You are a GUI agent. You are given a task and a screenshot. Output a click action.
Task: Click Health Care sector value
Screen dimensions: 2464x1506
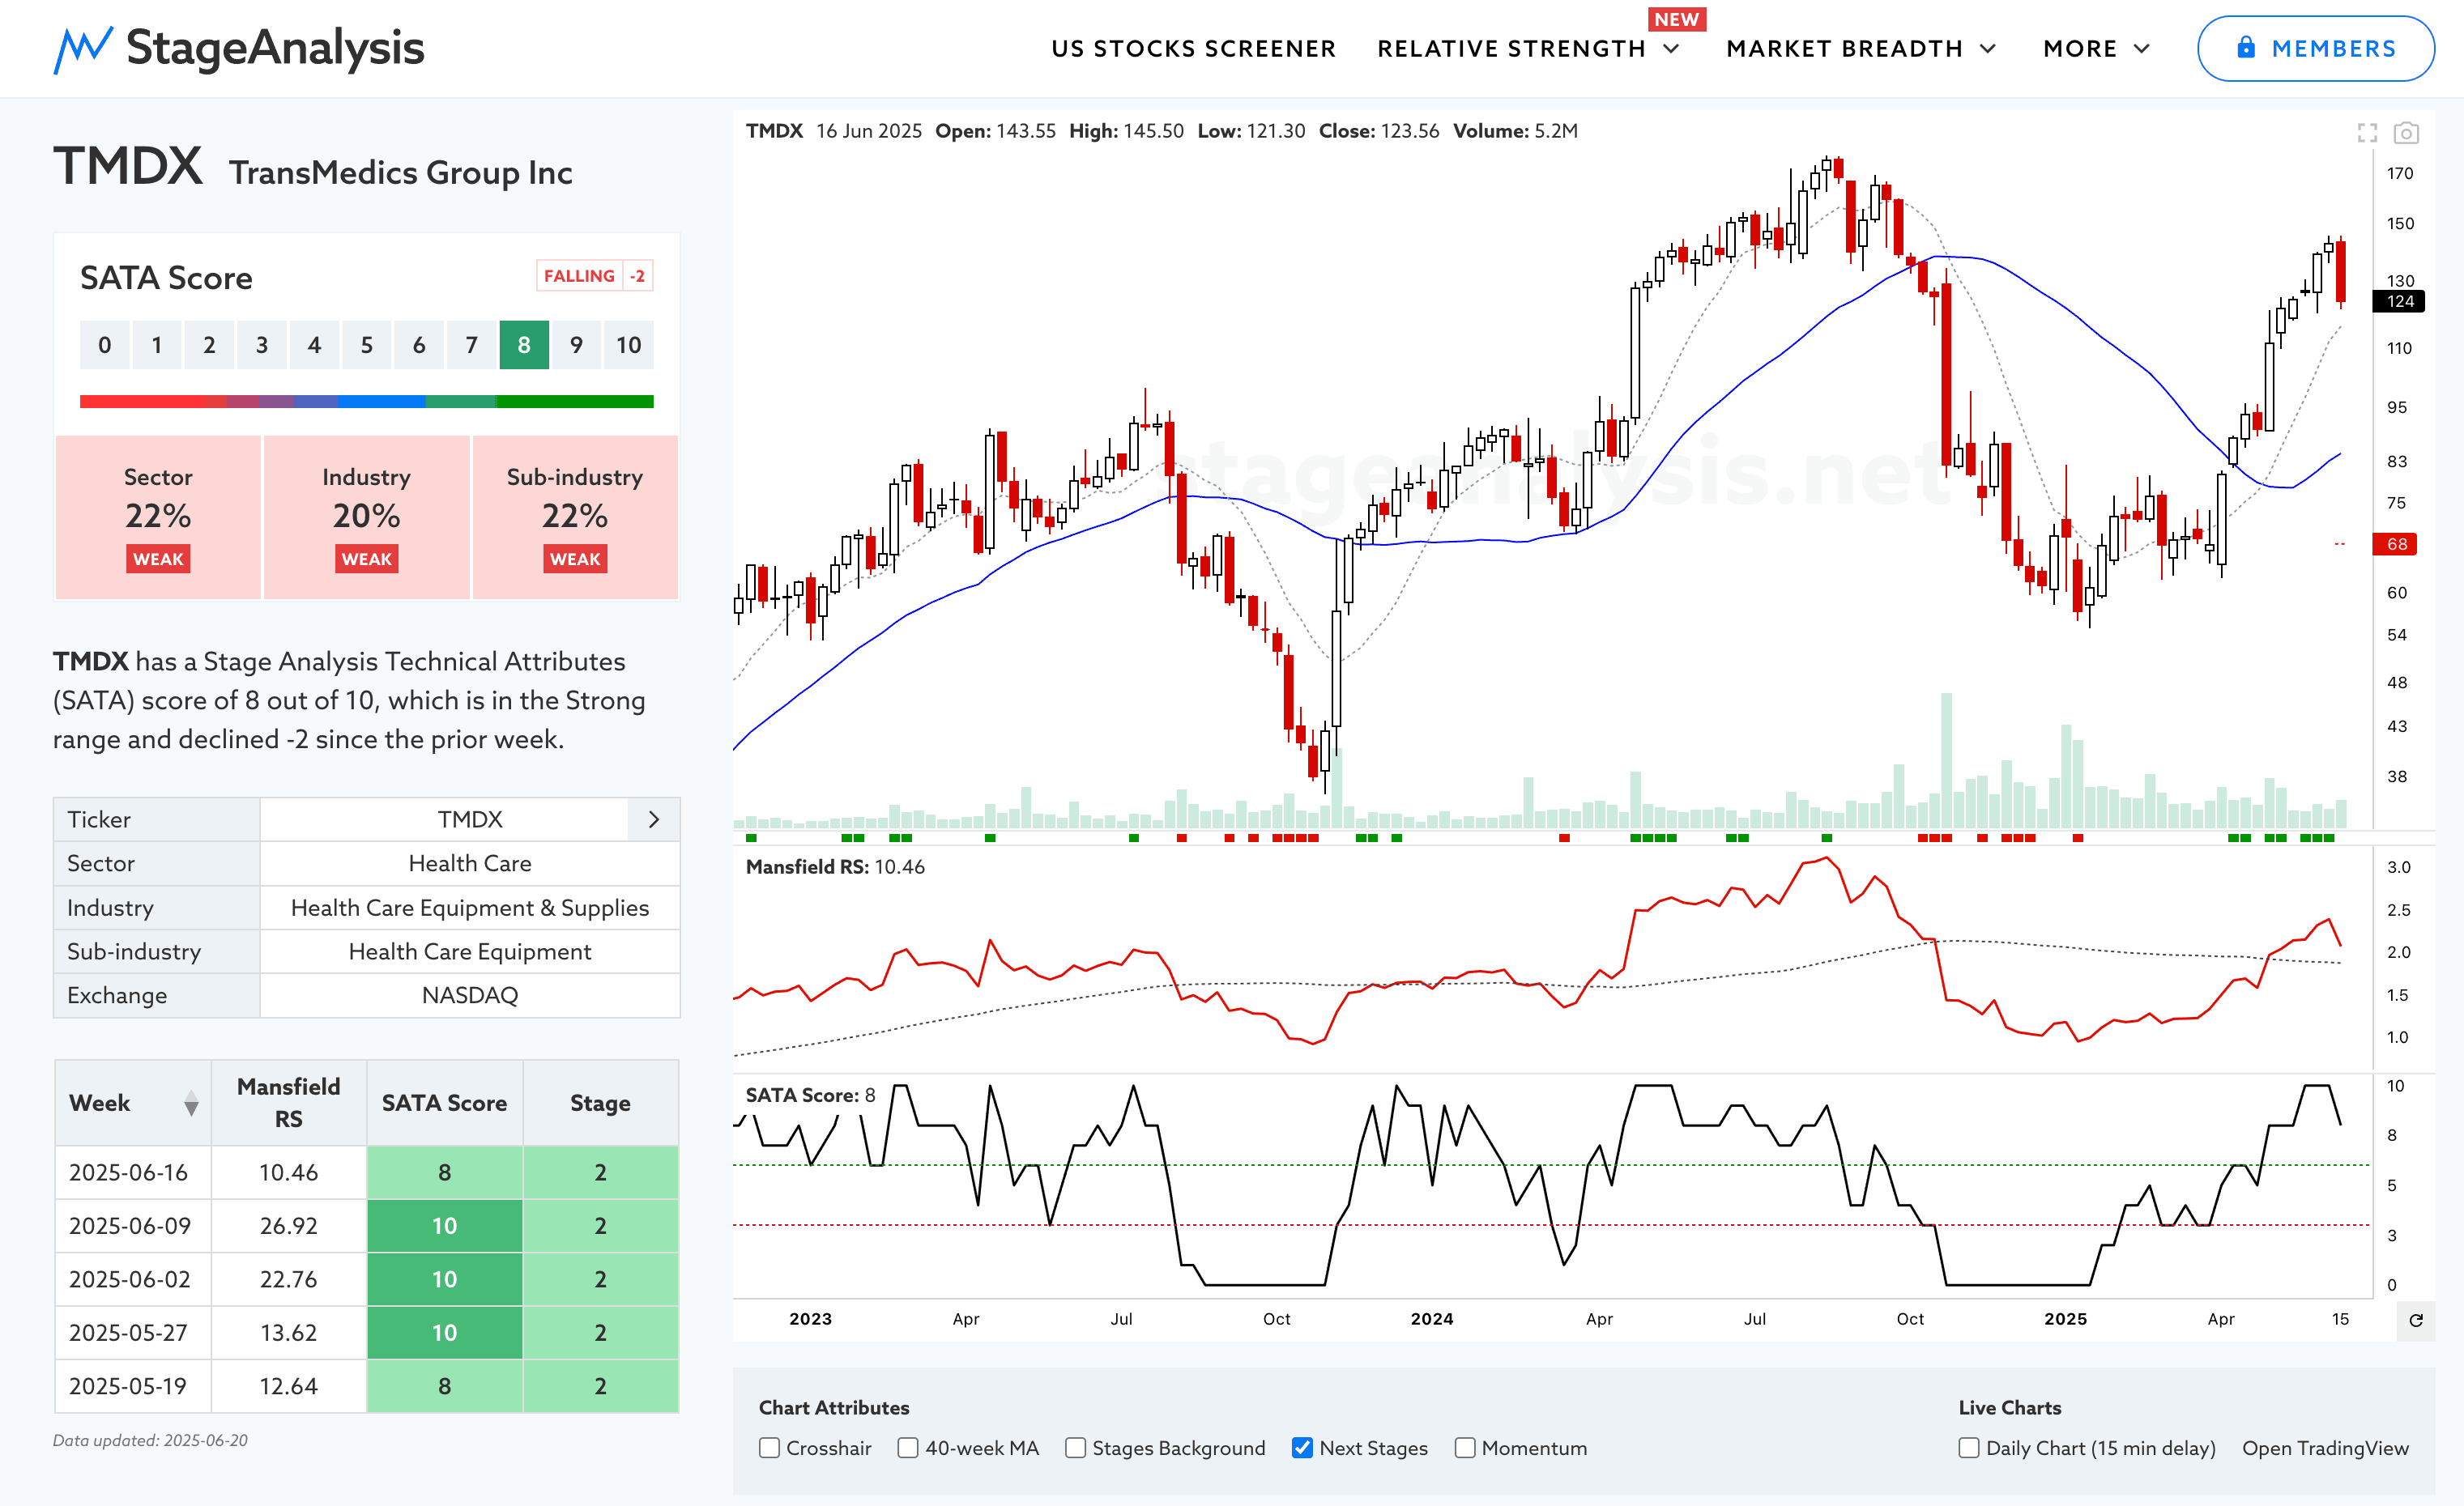(x=470, y=863)
